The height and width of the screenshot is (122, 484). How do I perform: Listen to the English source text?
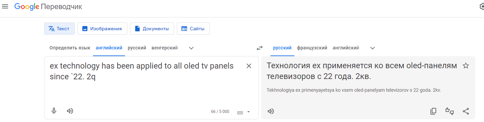[70, 111]
